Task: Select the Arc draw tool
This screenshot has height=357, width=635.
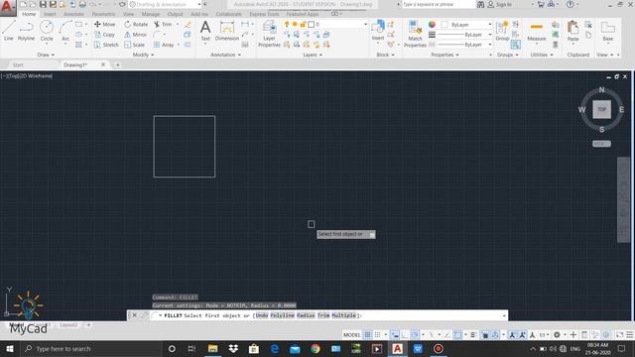Action: 65,31
